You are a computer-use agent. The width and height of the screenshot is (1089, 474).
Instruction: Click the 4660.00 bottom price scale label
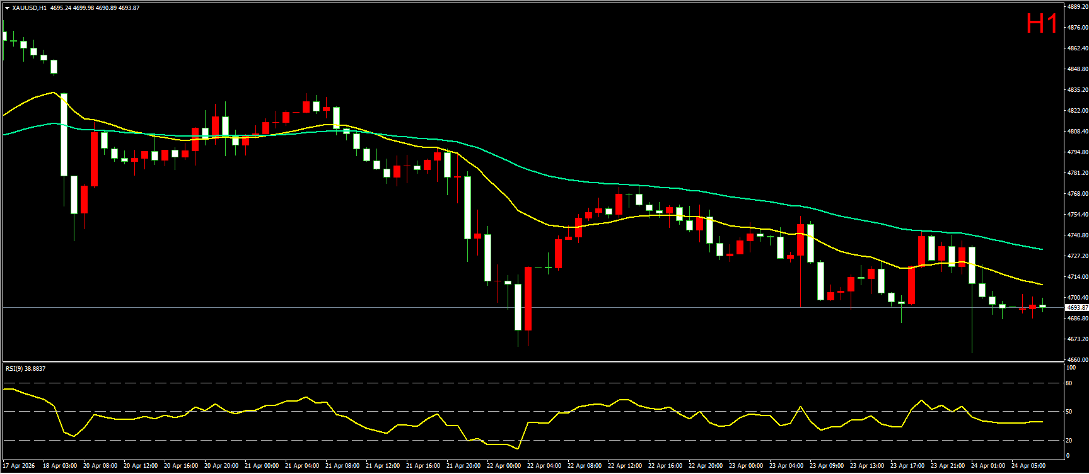pos(1077,360)
